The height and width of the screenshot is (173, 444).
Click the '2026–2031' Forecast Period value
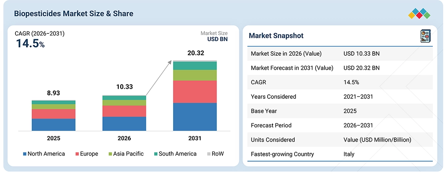pyautogui.click(x=358, y=125)
